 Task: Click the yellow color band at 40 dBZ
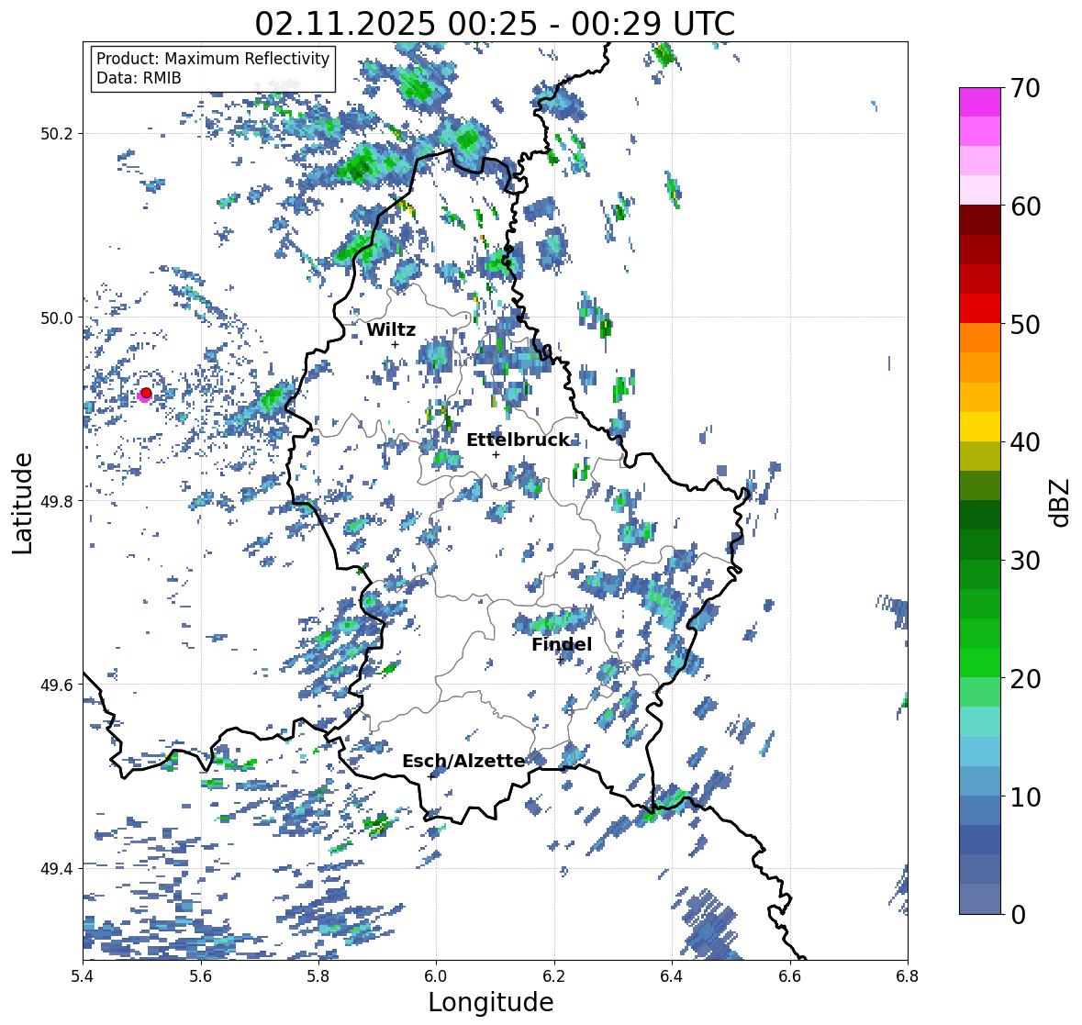(x=980, y=427)
